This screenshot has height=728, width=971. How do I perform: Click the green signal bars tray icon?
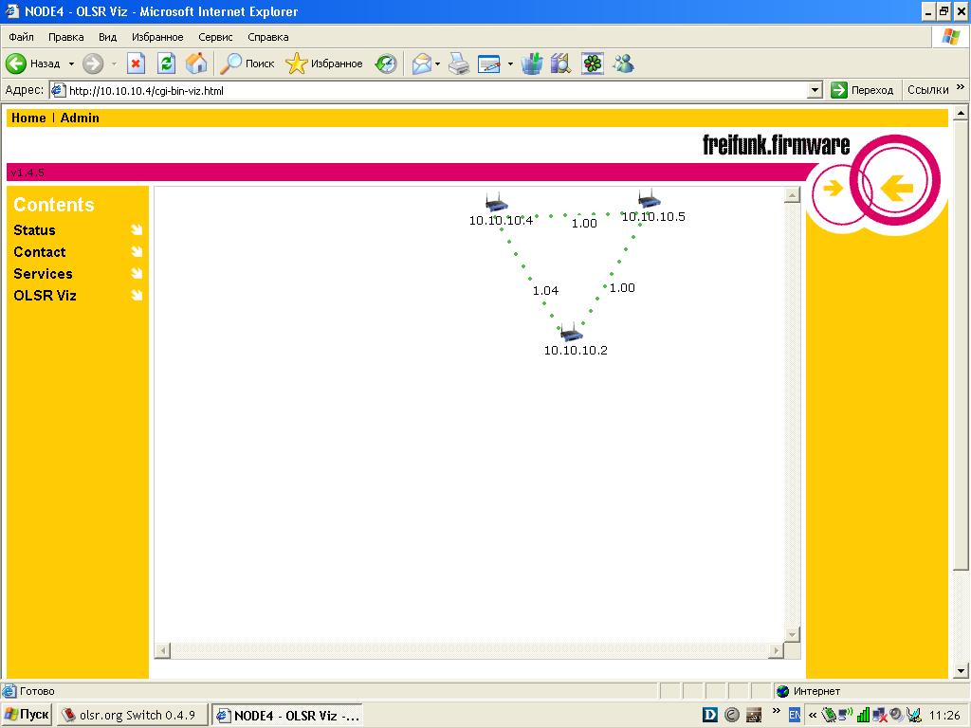[863, 715]
